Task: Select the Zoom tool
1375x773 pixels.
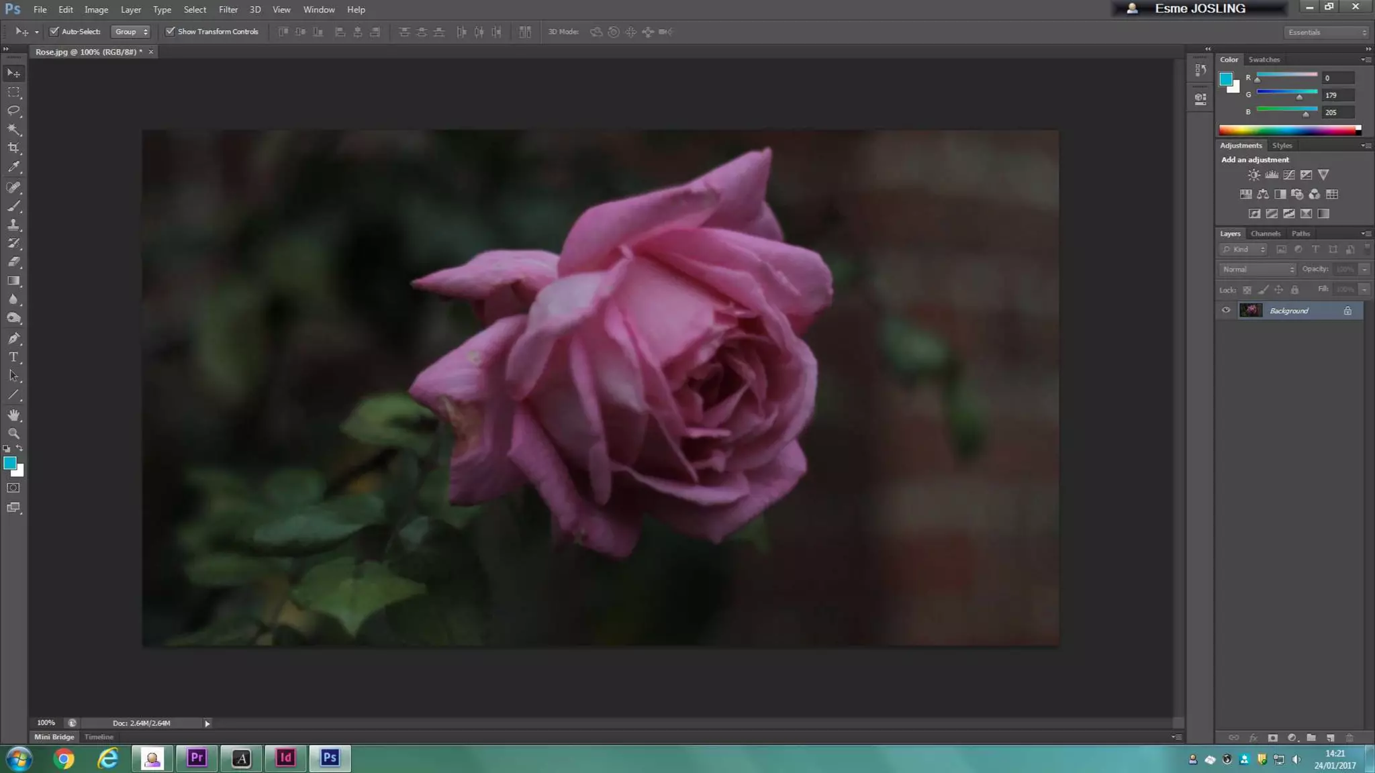Action: click(13, 433)
